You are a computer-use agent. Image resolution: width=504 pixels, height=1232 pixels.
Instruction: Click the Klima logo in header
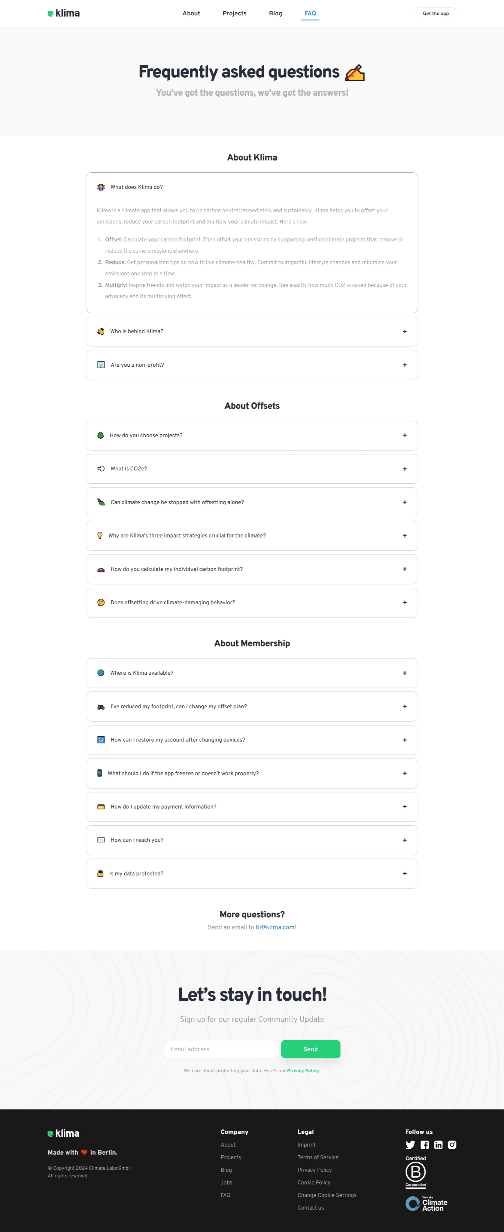coord(64,14)
